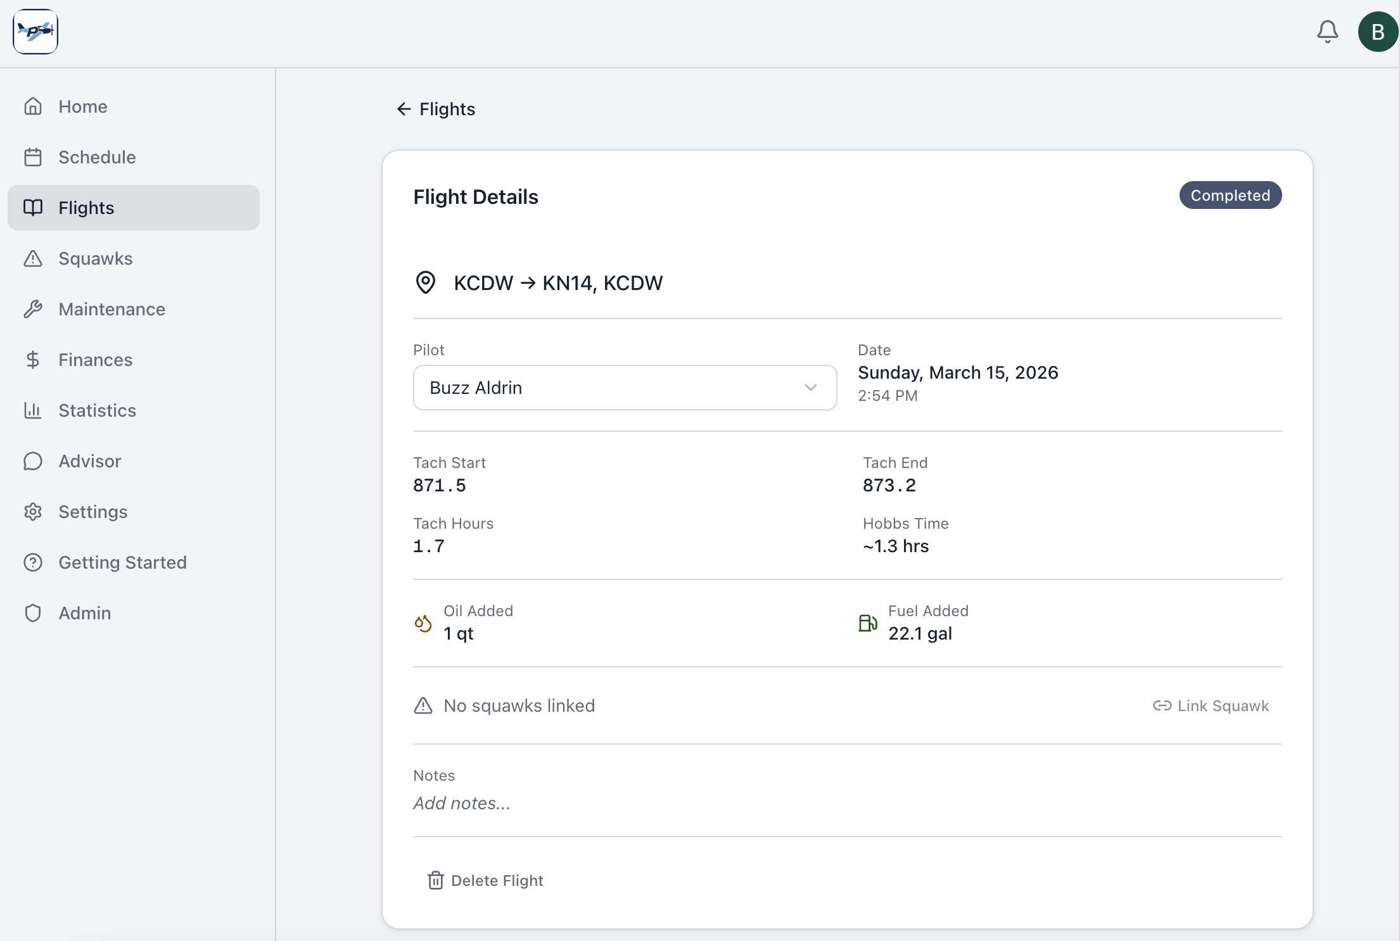Click the Finances dollar icon

pos(34,360)
